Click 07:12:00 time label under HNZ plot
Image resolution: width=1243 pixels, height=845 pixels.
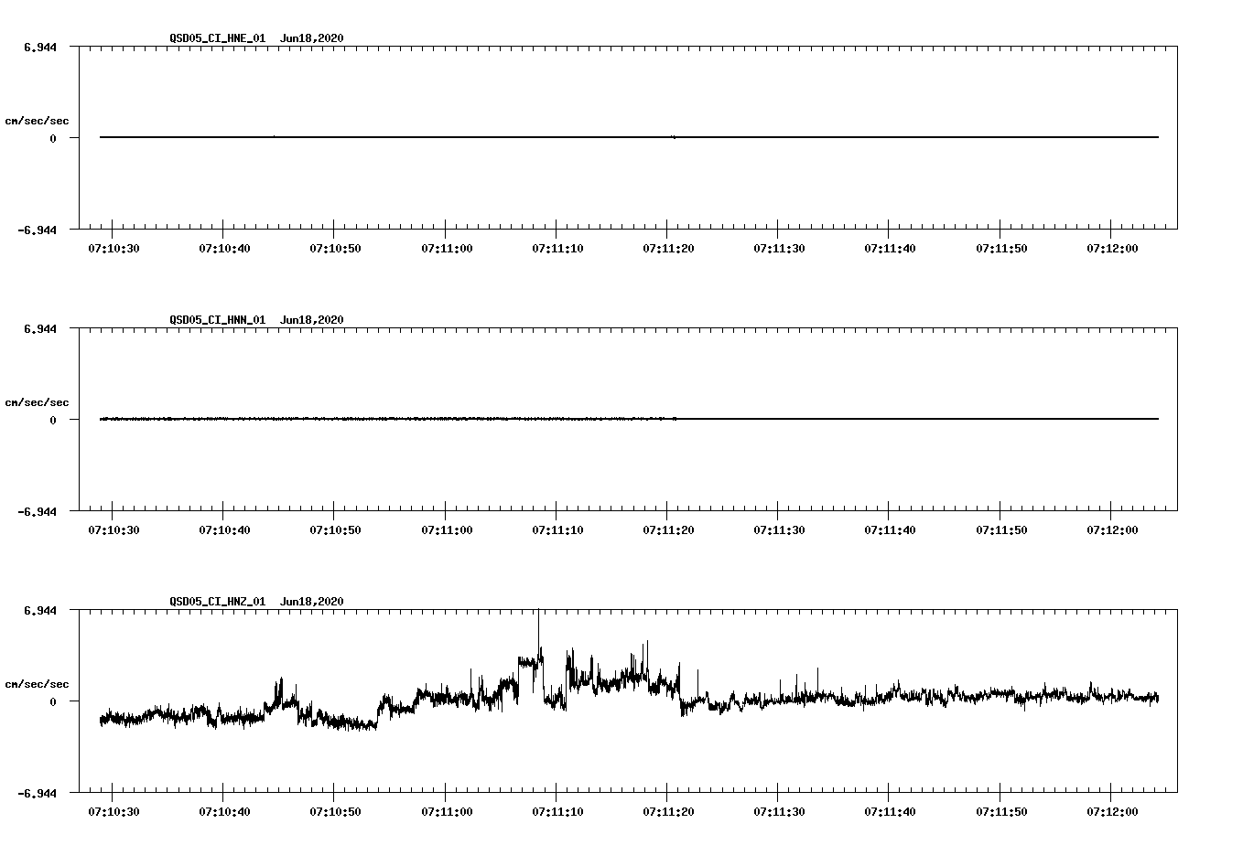click(1112, 812)
